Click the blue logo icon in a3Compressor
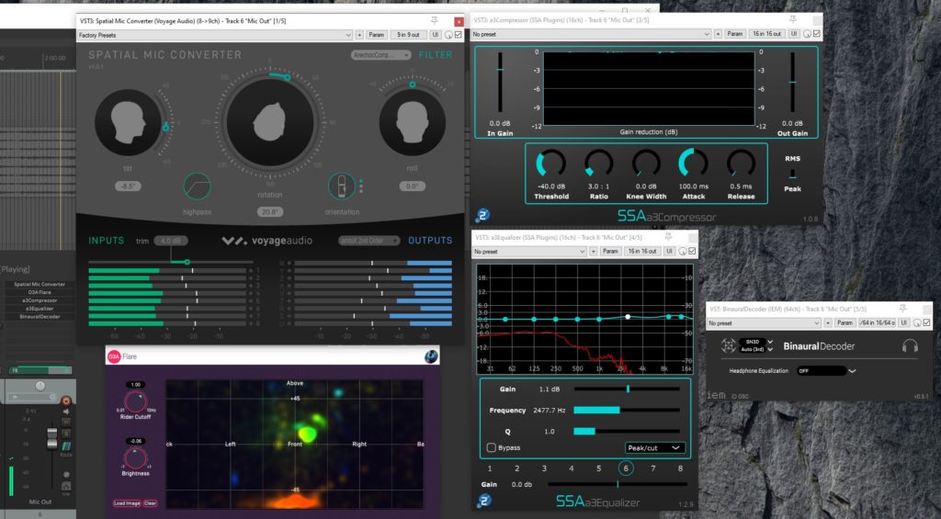941x519 pixels. pos(482,214)
